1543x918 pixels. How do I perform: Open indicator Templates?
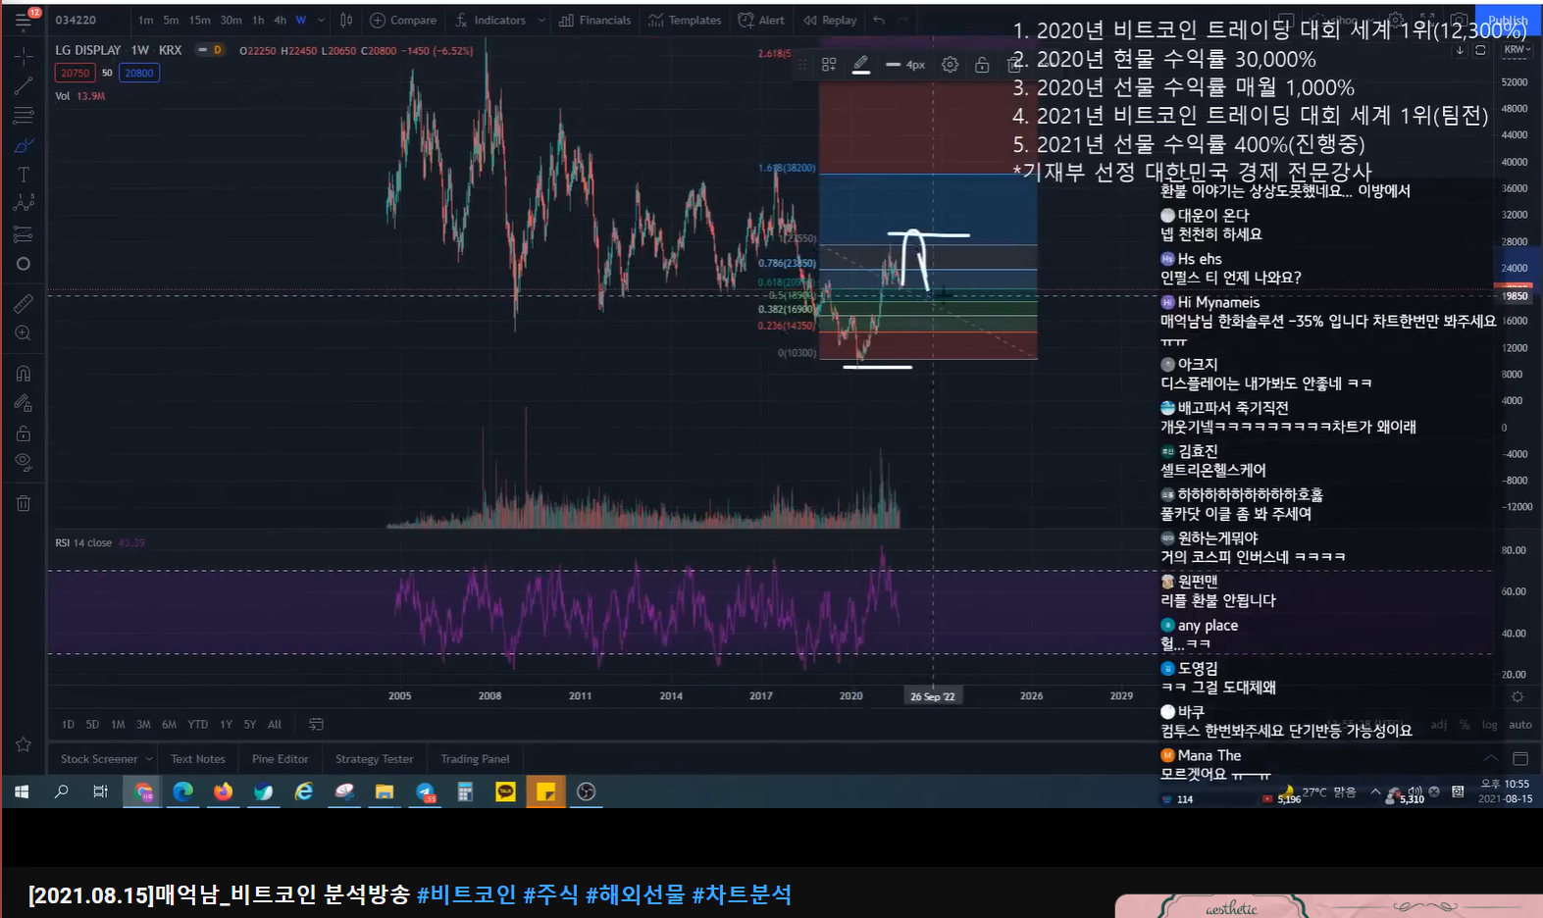685,21
